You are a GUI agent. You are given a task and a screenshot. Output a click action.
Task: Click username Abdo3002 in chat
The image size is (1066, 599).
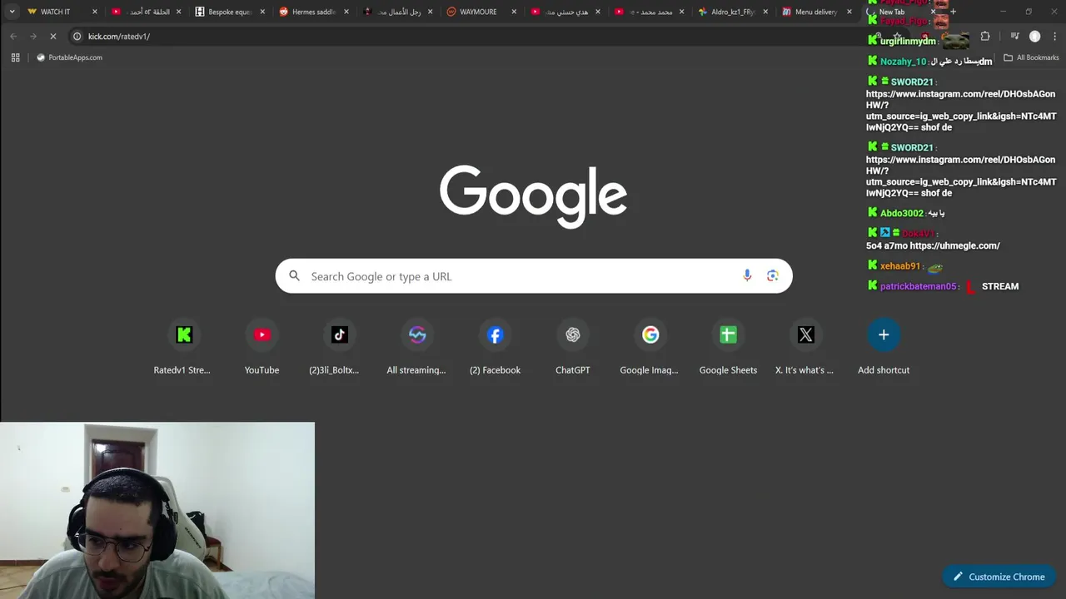coord(901,213)
